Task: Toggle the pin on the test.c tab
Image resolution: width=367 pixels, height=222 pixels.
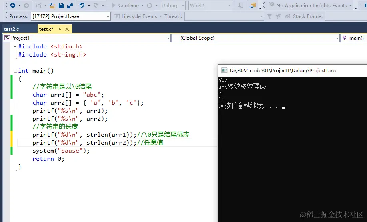Action: [60, 29]
